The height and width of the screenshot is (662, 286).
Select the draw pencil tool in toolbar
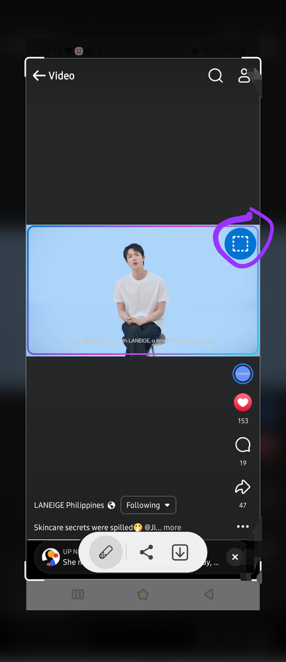[x=106, y=553]
